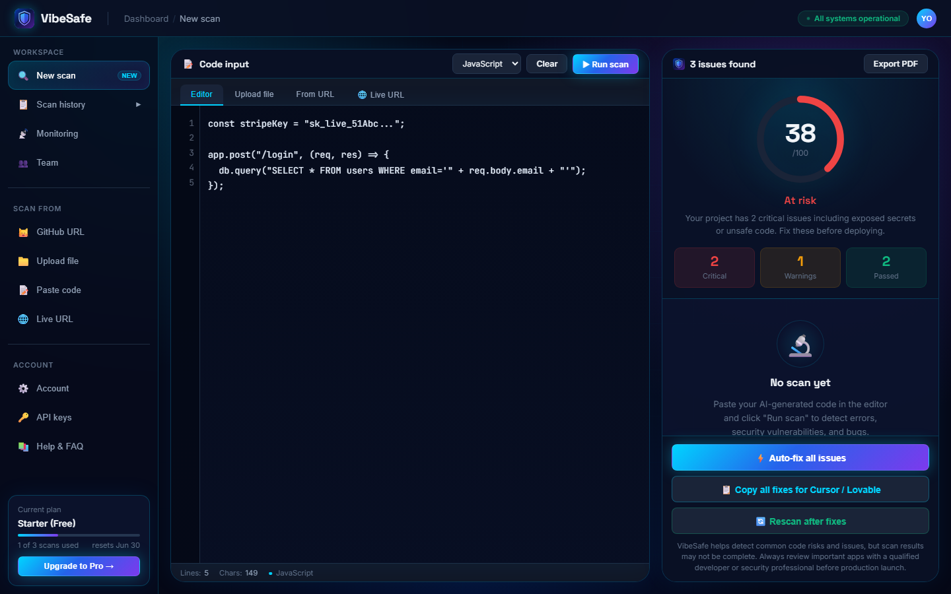Screen dimensions: 951x594
Task: Click the '1 of 3 scans used' text
Action: tap(48, 545)
